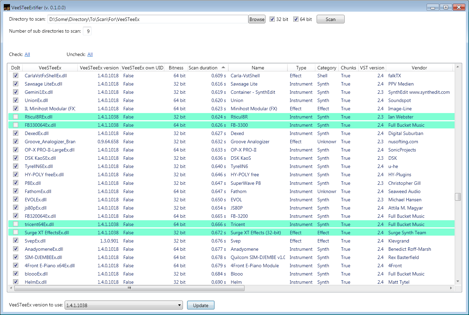The height and width of the screenshot is (315, 469).
Task: Click the vertical scrollbar up arrow
Action: click(458, 67)
